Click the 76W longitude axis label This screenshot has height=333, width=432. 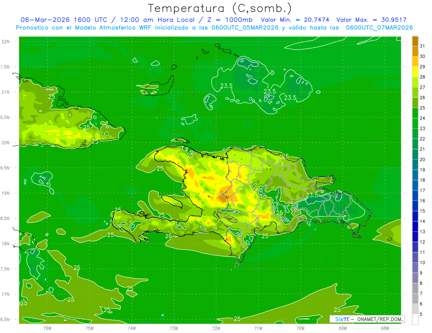tap(47, 328)
